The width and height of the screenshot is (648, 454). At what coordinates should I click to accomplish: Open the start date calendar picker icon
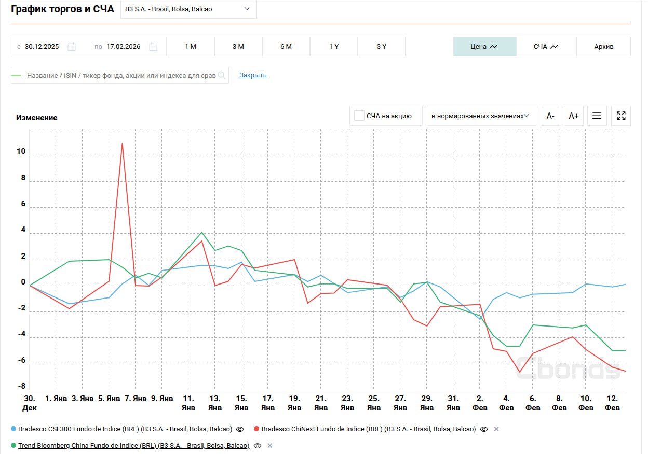point(72,47)
